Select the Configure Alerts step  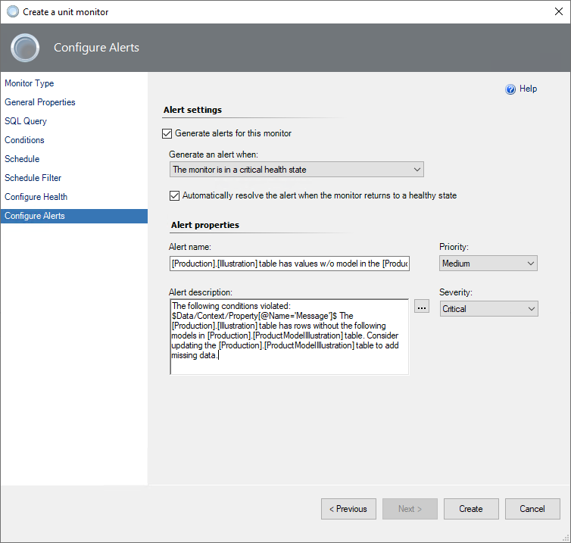74,216
